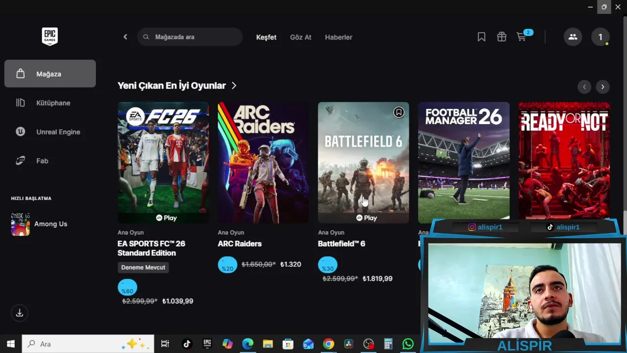Viewport: 627px width, 353px height.
Task: Click the previous carousel arrow
Action: click(584, 87)
